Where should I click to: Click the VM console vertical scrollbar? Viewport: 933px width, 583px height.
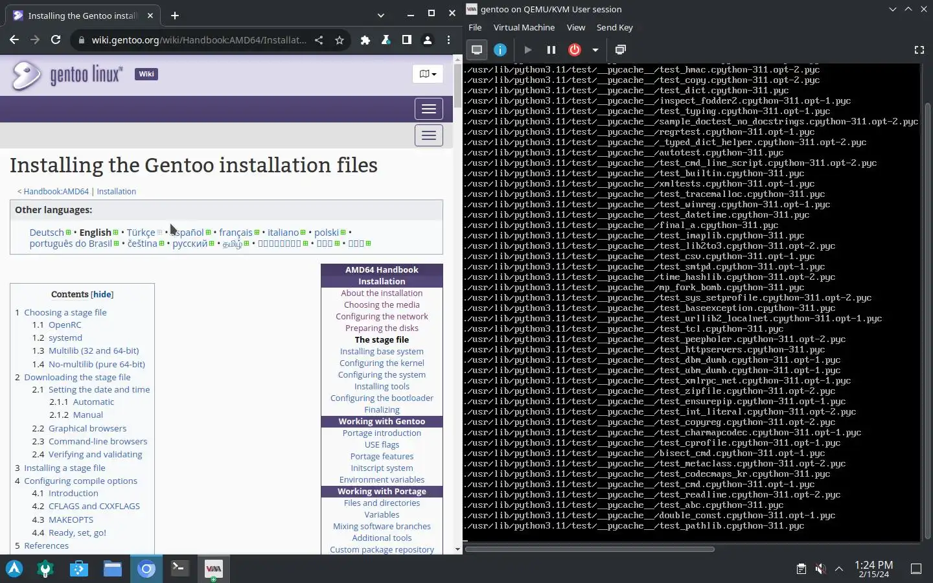[x=927, y=321]
